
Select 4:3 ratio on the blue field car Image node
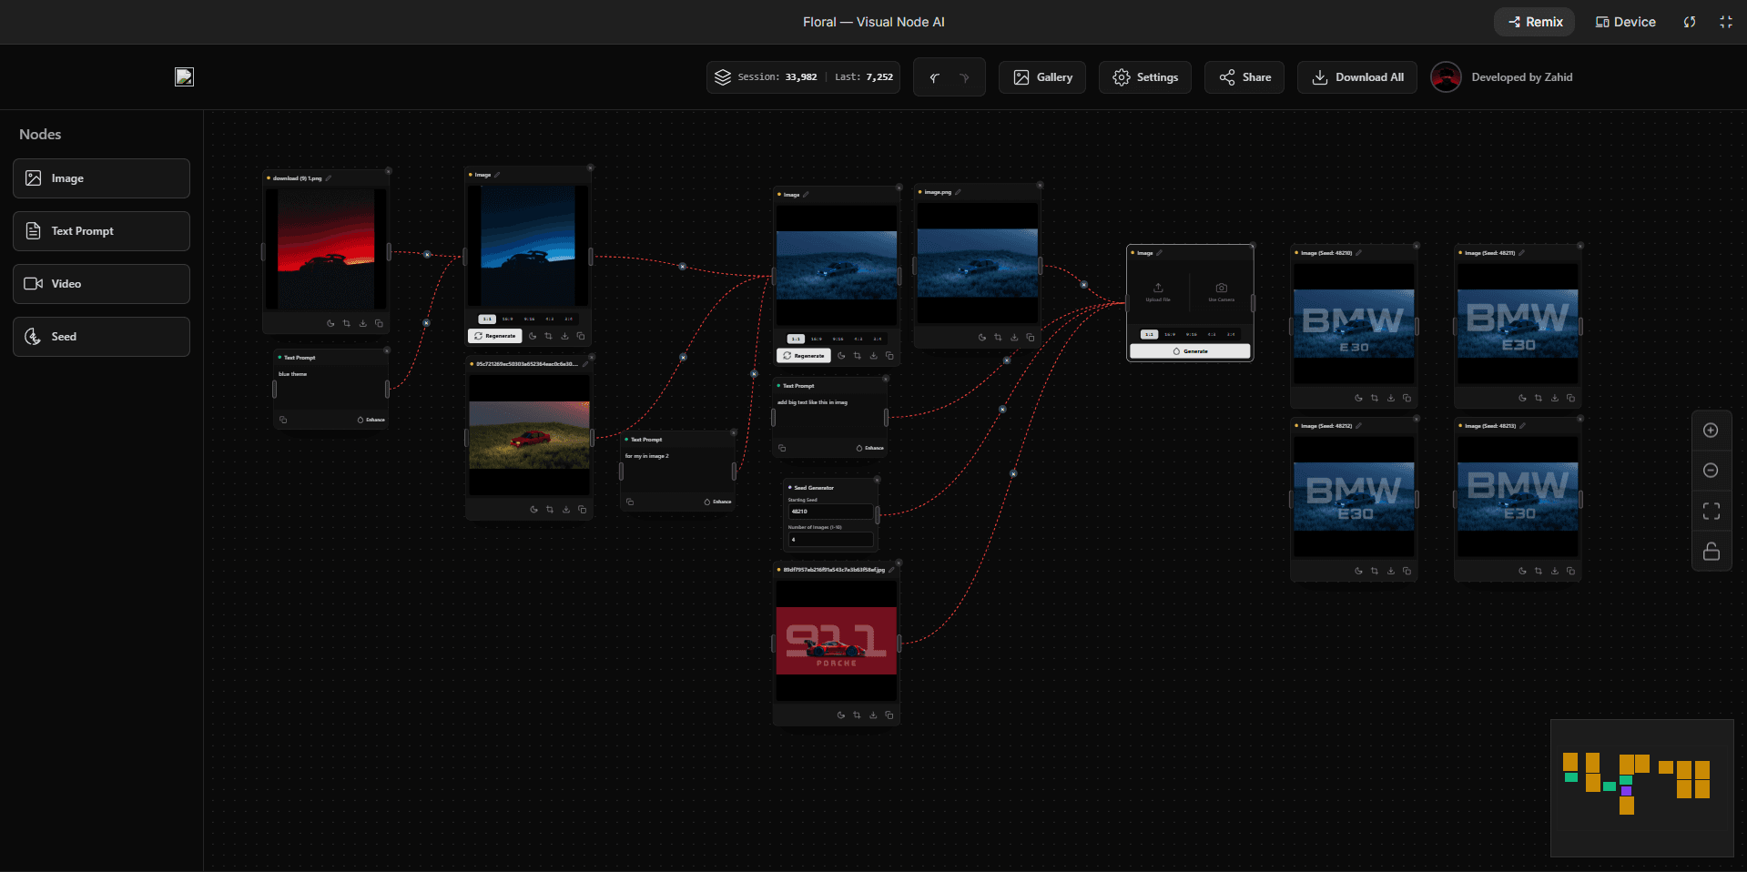858,339
